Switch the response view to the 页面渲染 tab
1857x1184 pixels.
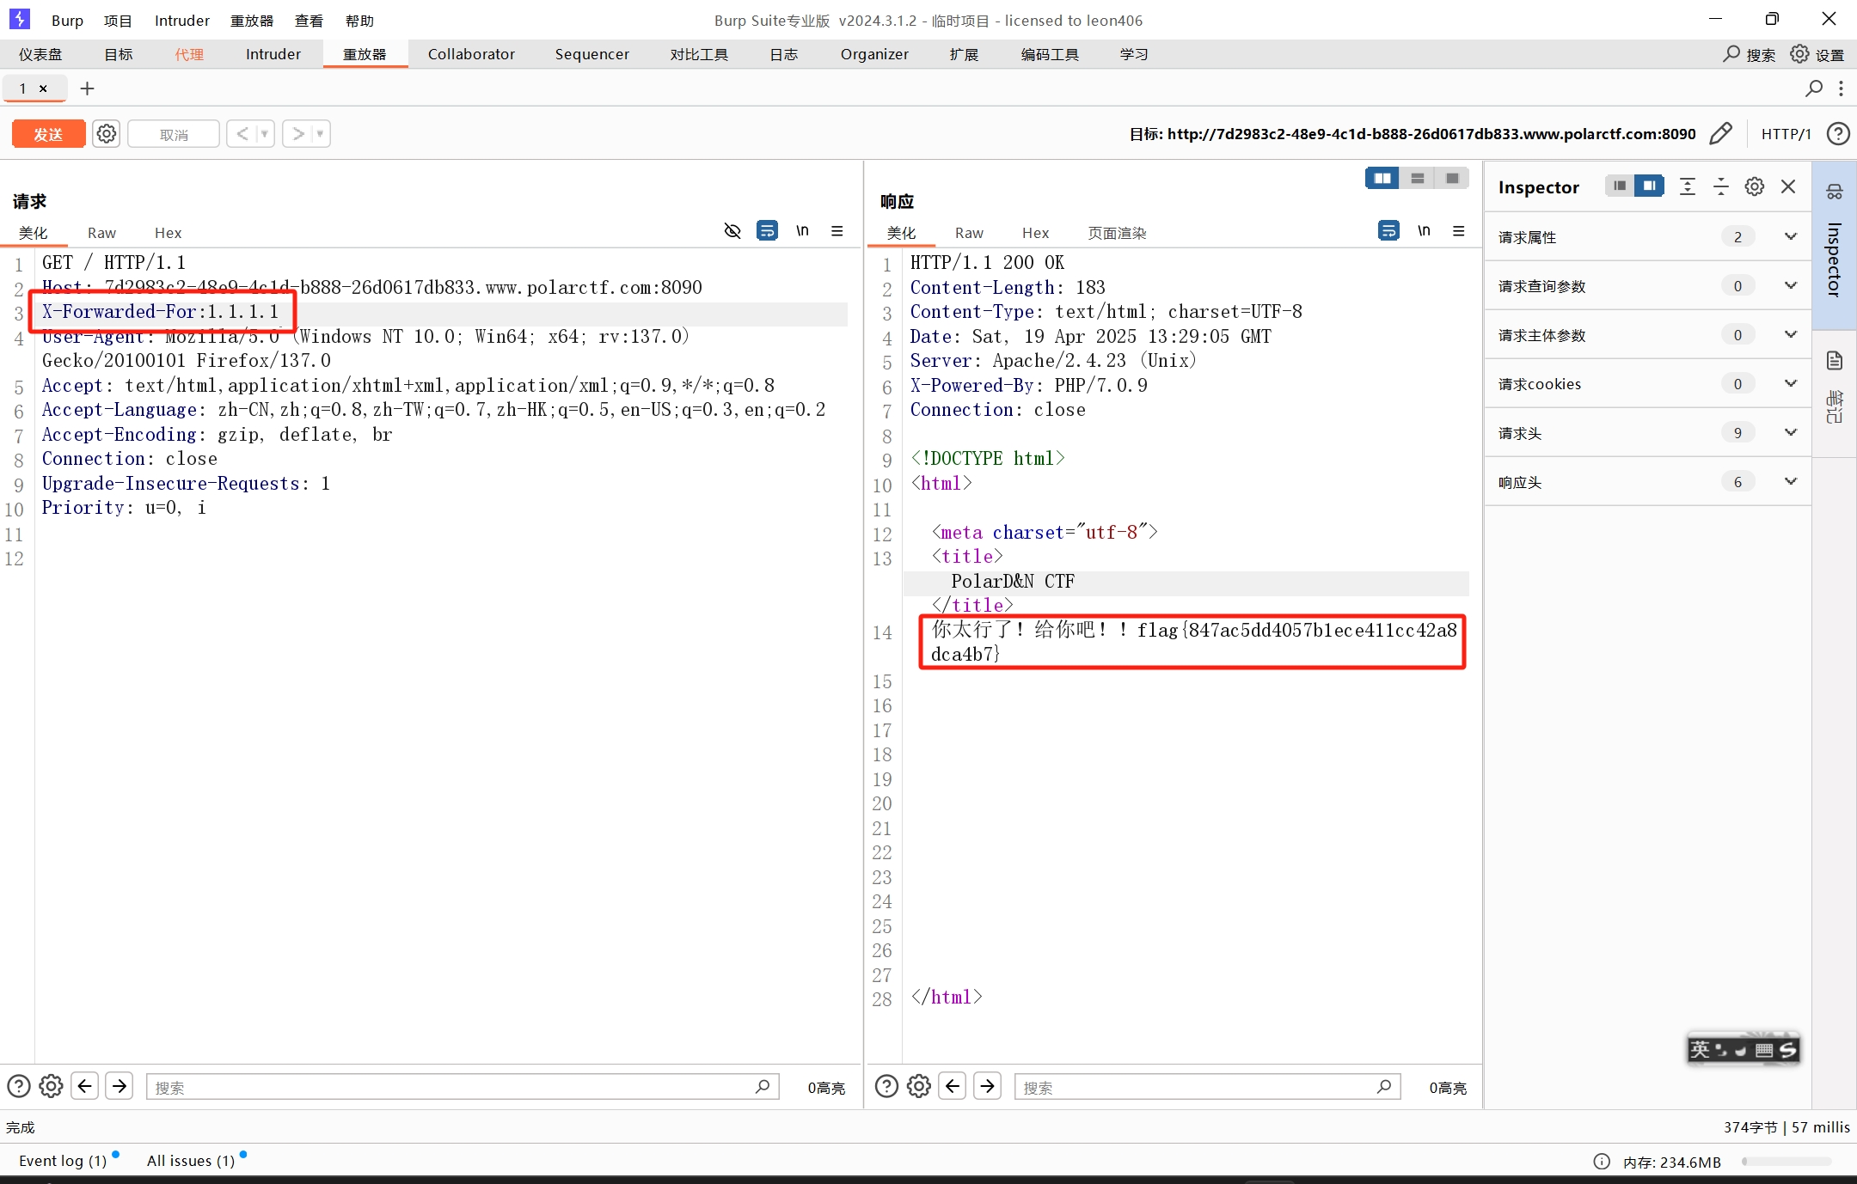tap(1117, 233)
